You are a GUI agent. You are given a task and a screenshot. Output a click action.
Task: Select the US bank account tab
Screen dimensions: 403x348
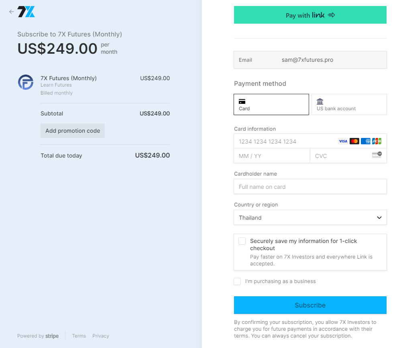[x=349, y=105]
